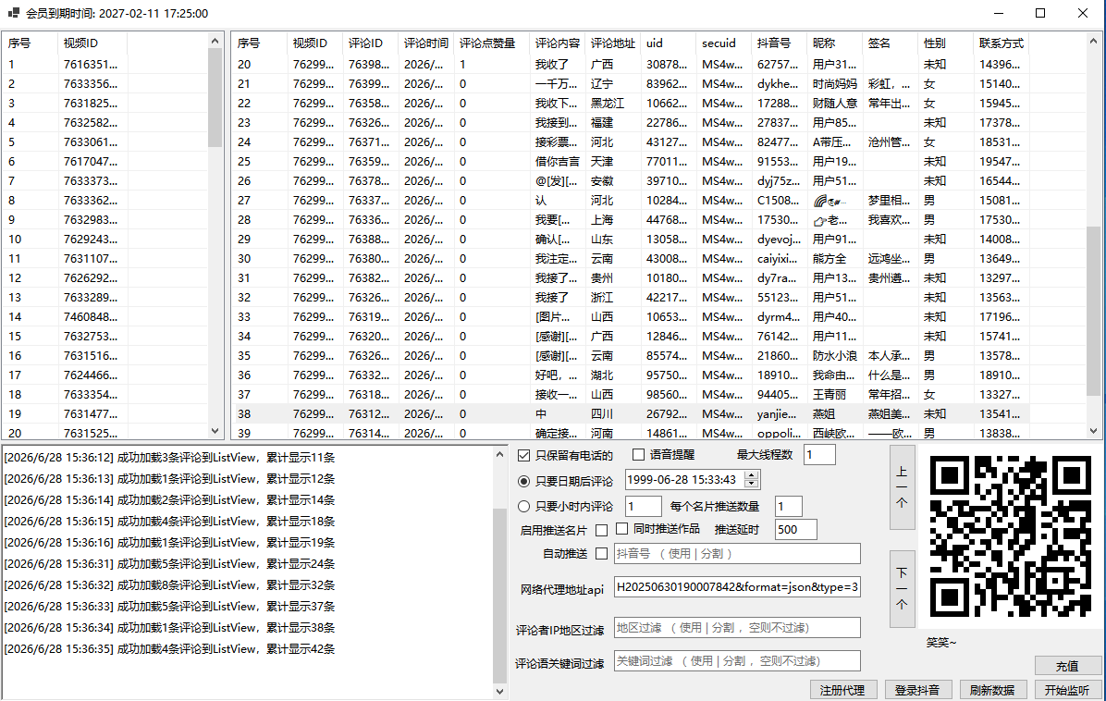Select 只要小时内评论 radio button
This screenshot has height=701, width=1106.
523,507
